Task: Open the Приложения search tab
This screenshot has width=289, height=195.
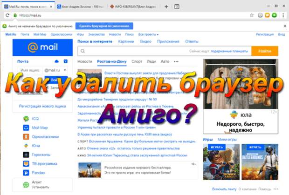Action: point(168,41)
